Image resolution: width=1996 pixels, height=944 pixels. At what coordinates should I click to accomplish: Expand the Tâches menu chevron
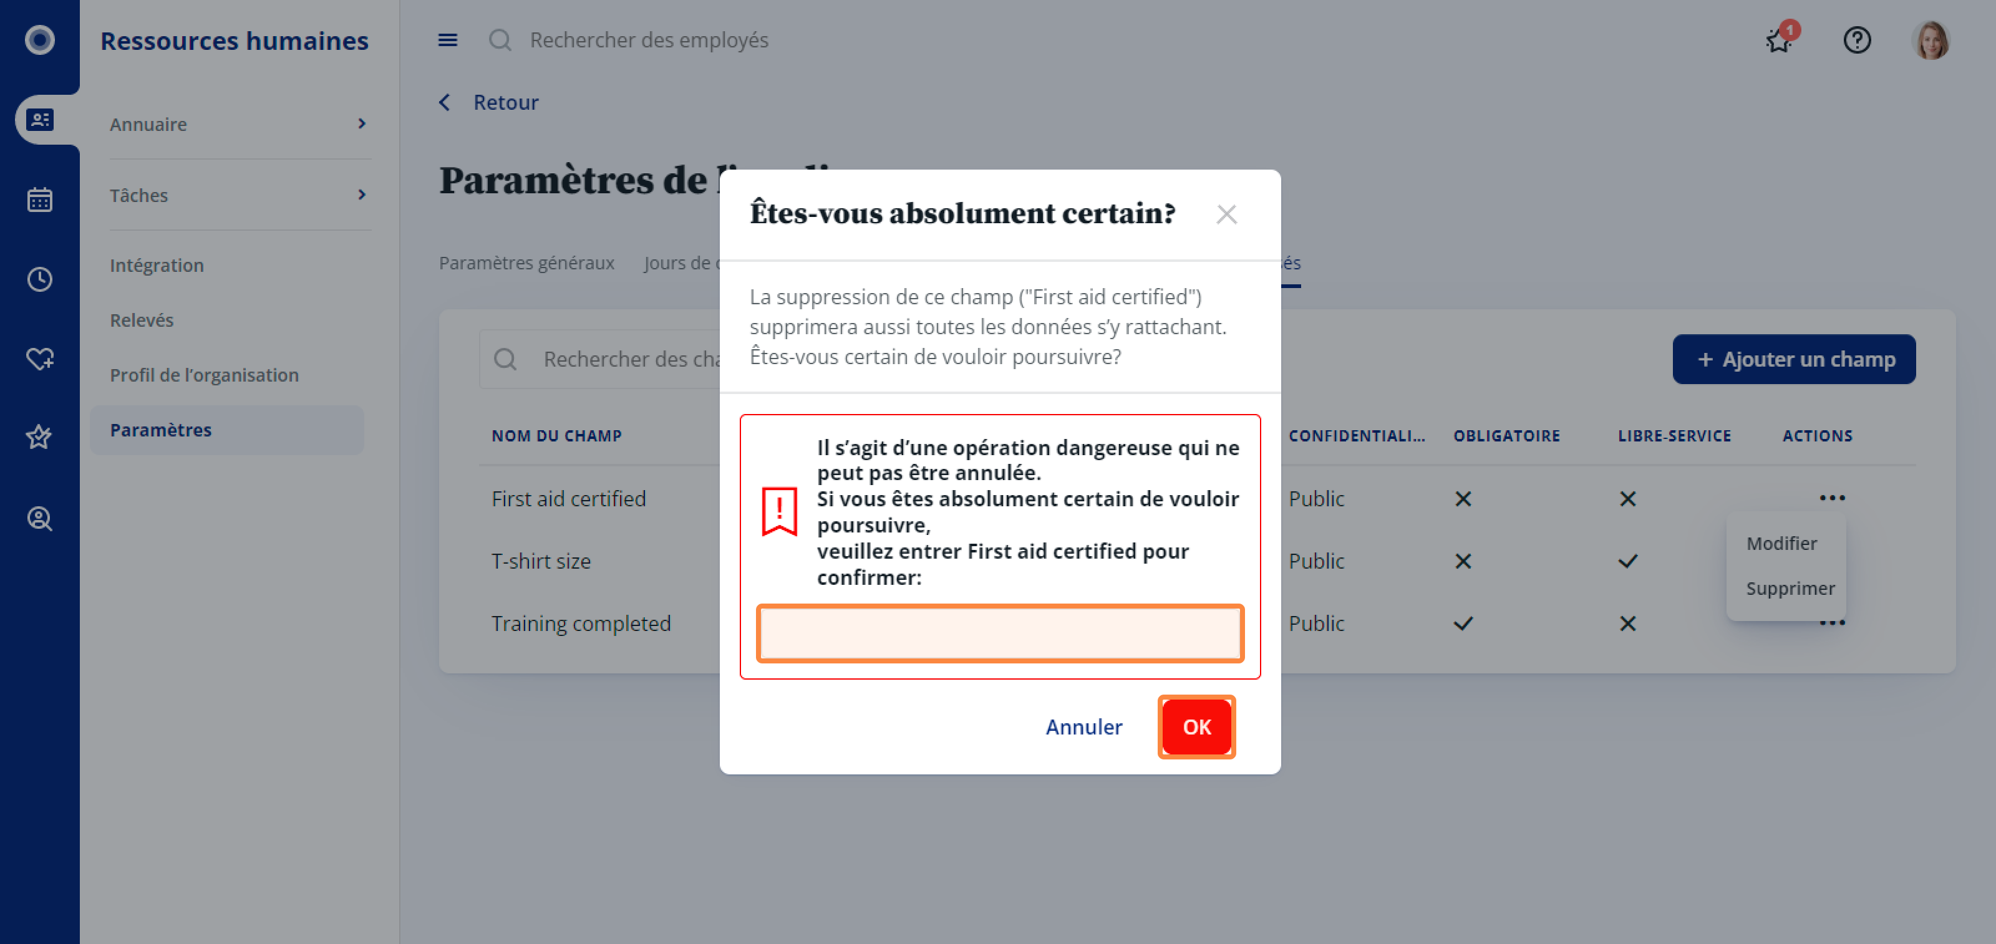362,195
